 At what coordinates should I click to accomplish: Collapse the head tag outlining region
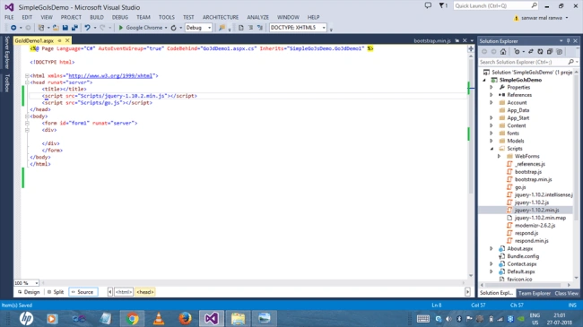[27, 82]
